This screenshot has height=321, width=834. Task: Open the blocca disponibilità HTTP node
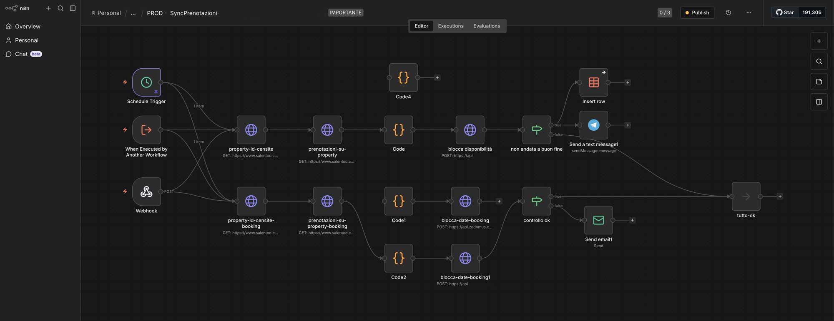(470, 129)
